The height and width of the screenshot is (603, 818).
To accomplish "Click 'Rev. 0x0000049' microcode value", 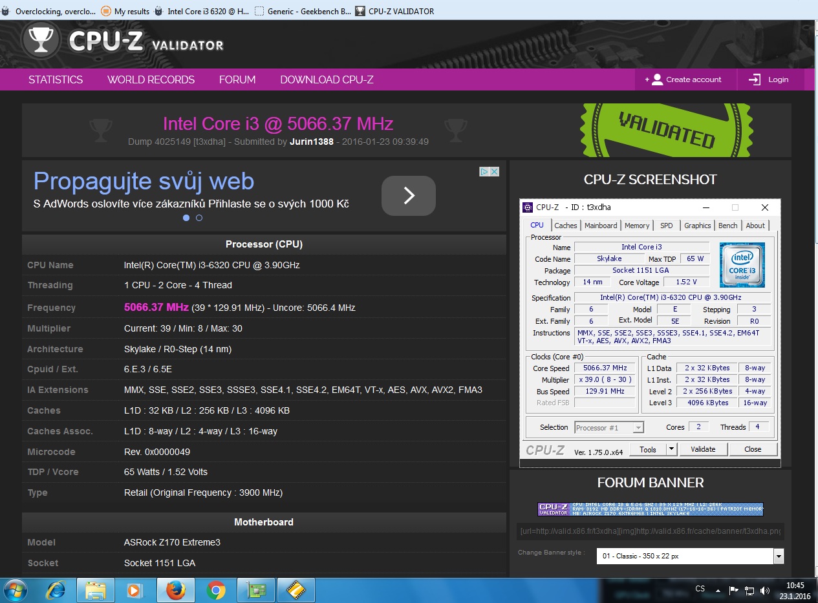I will point(157,452).
